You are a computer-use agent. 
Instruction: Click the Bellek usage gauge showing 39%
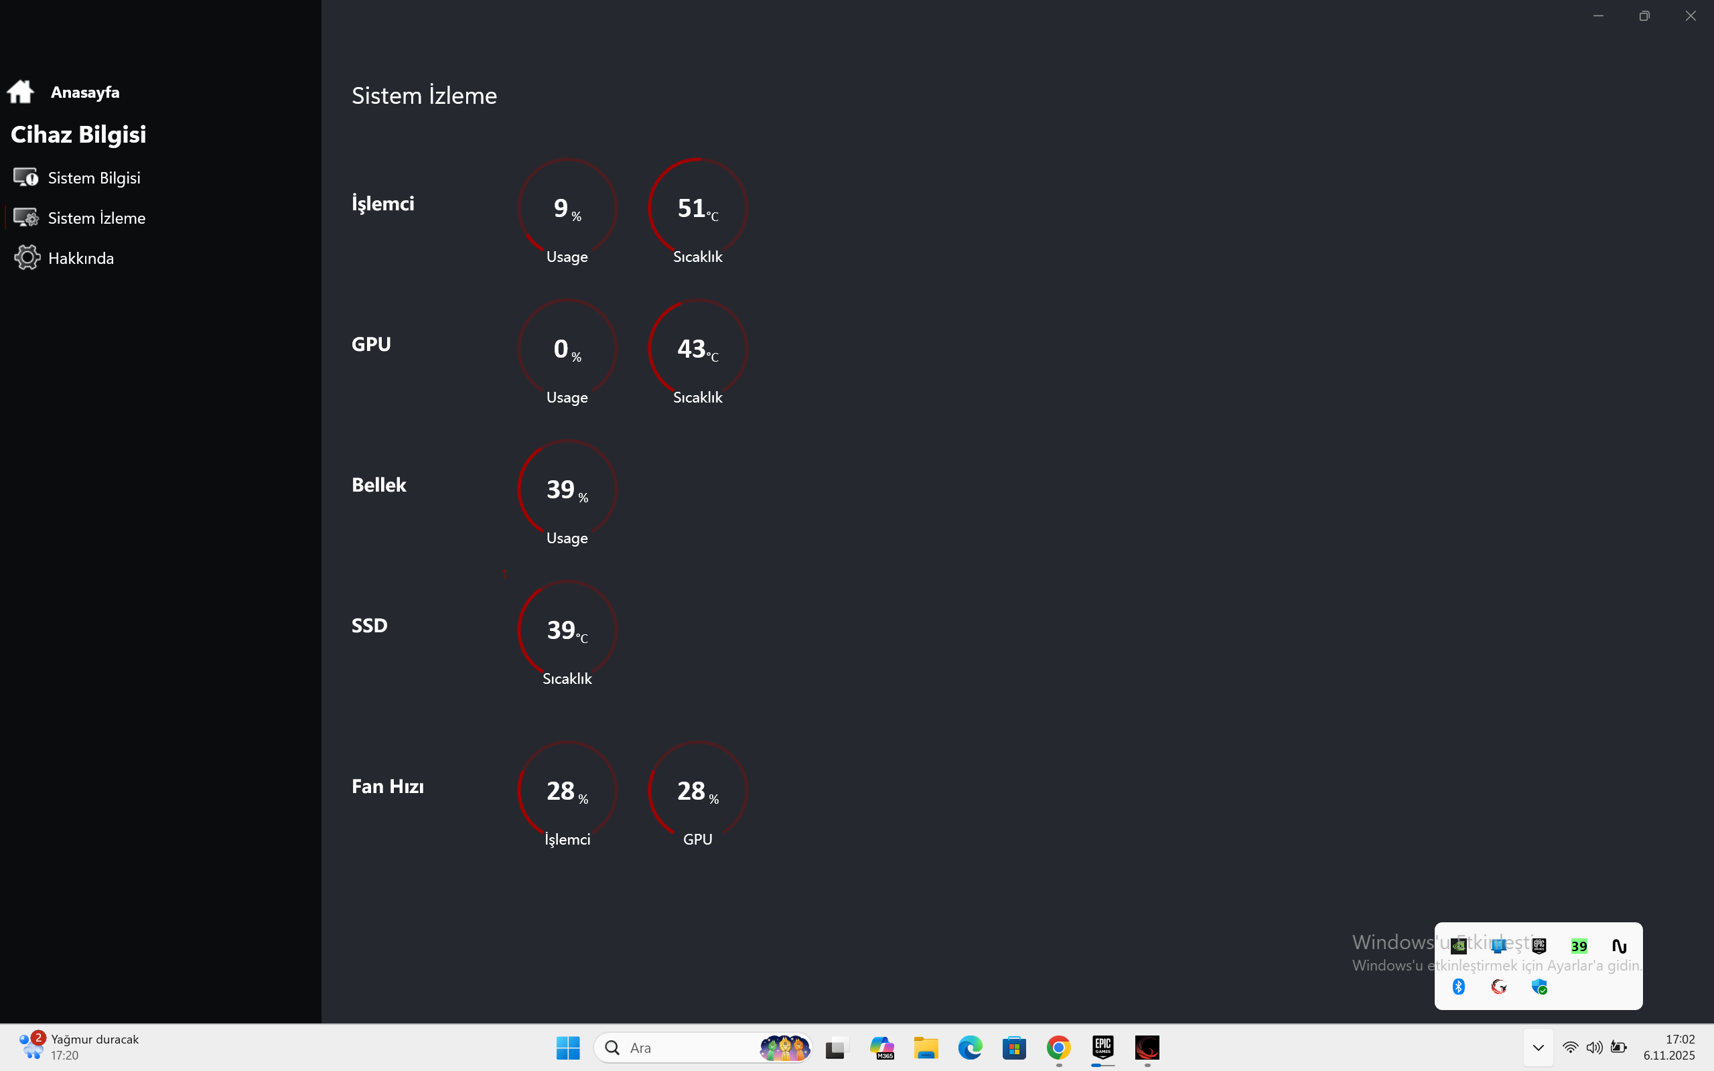(x=567, y=493)
